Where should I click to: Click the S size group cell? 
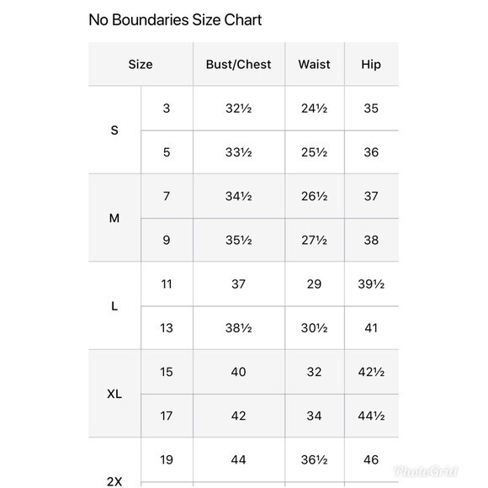tap(114, 130)
